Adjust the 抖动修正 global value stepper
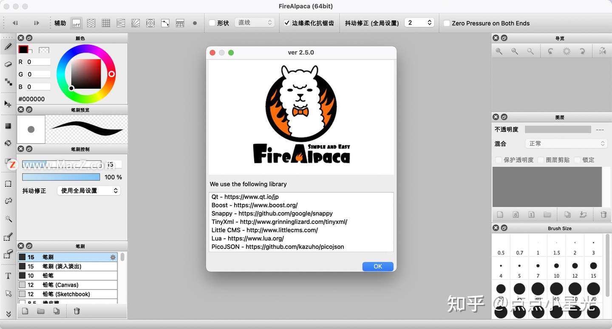The height and width of the screenshot is (329, 612). tap(429, 23)
